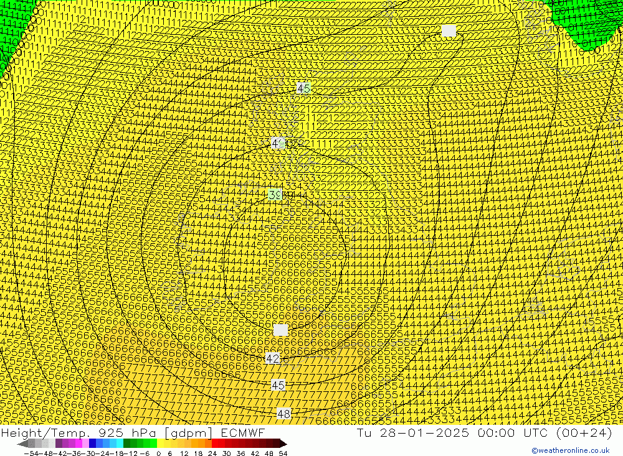The height and width of the screenshot is (456, 623).
Task: Pick the dark green legend swatch at -12
Action: 126,444
